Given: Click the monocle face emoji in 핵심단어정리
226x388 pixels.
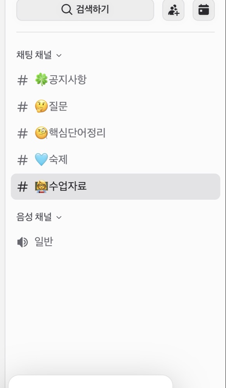Looking at the screenshot, I should (41, 133).
